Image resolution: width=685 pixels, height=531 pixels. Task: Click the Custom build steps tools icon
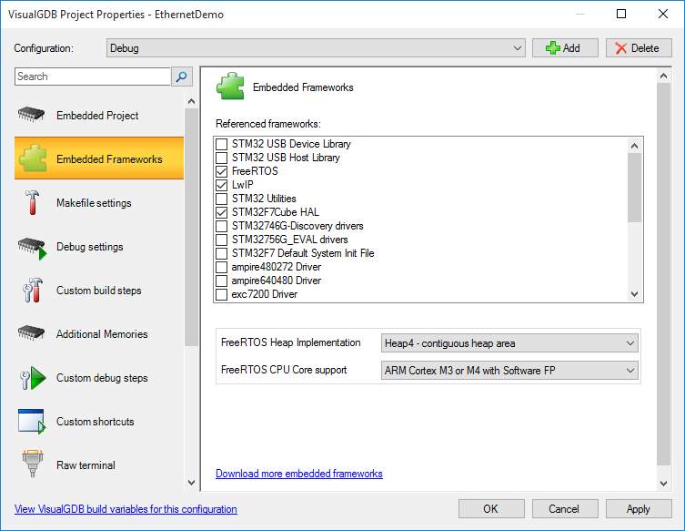tap(33, 290)
